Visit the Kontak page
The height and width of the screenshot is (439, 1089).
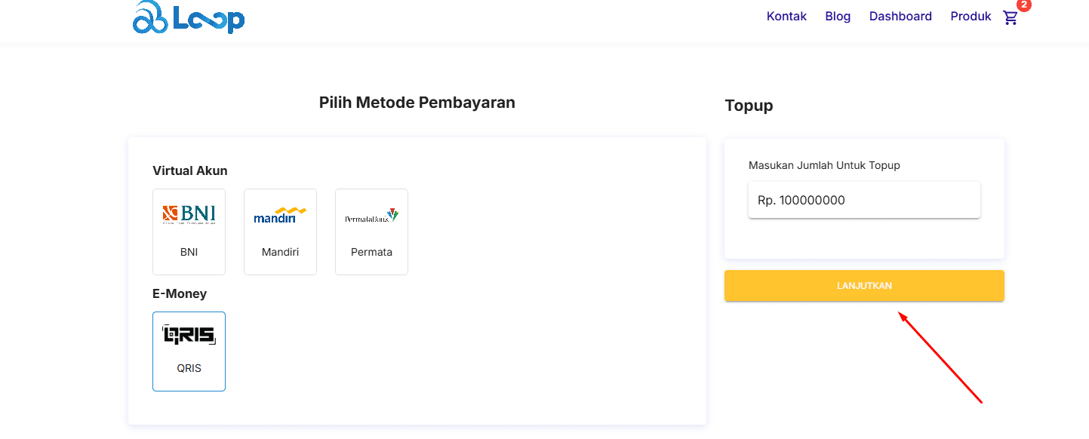point(786,16)
